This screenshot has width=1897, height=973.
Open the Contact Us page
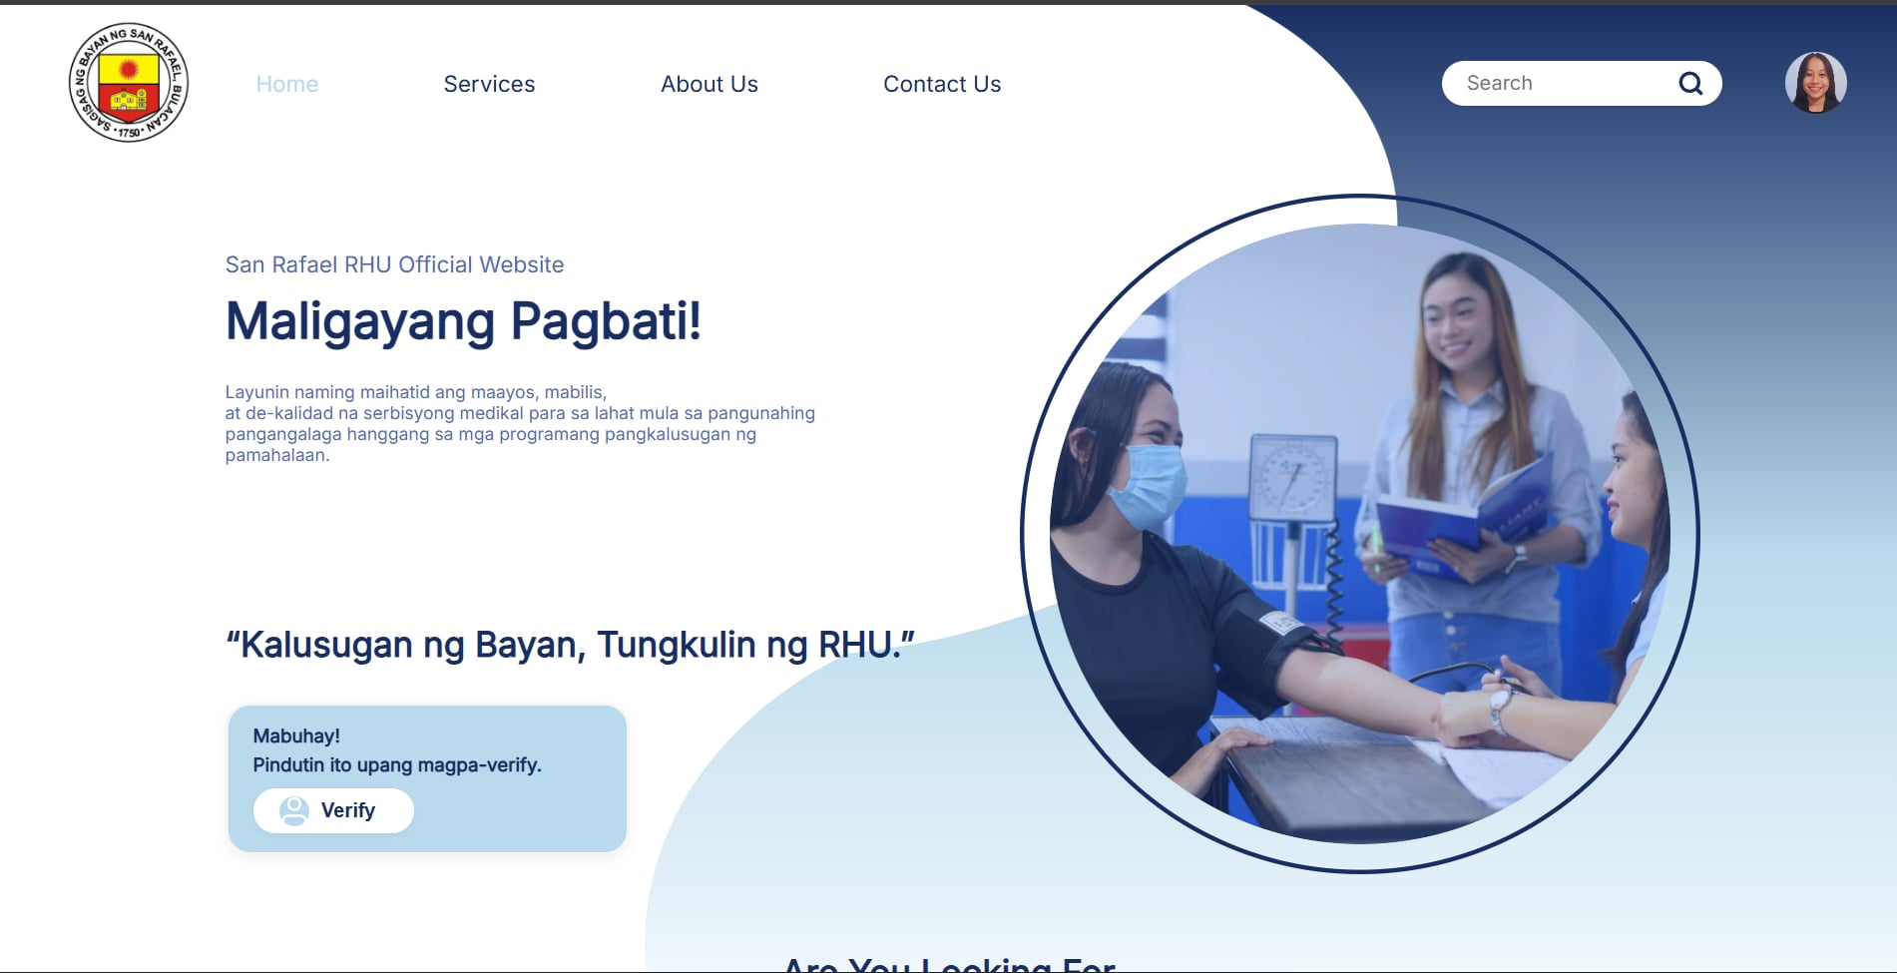(942, 84)
